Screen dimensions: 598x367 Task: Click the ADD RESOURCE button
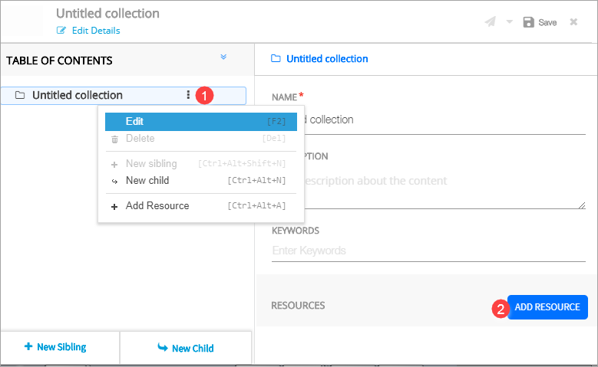(547, 307)
